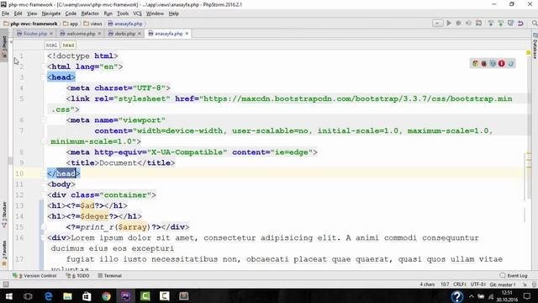Collapse the Lorem ipsum div fold marker
This screenshot has width=538, height=303.
coord(44,237)
